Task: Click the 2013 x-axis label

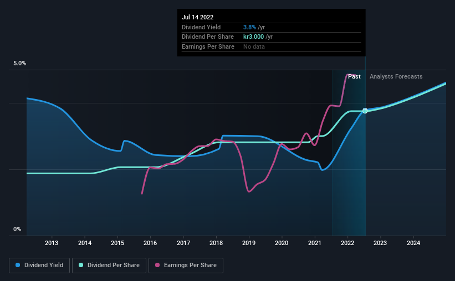Action: pos(52,243)
